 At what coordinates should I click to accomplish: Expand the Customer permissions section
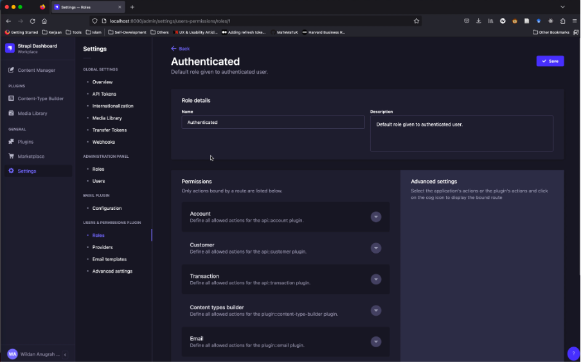pyautogui.click(x=376, y=248)
